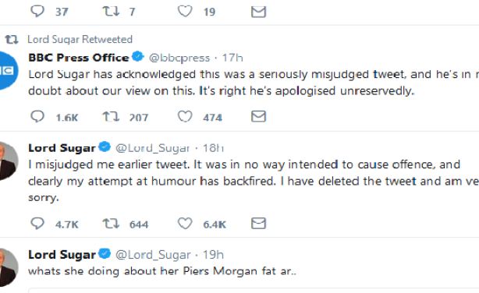This screenshot has width=479, height=293.
Task: Like the BBC Press Office tweet
Action: (x=185, y=117)
